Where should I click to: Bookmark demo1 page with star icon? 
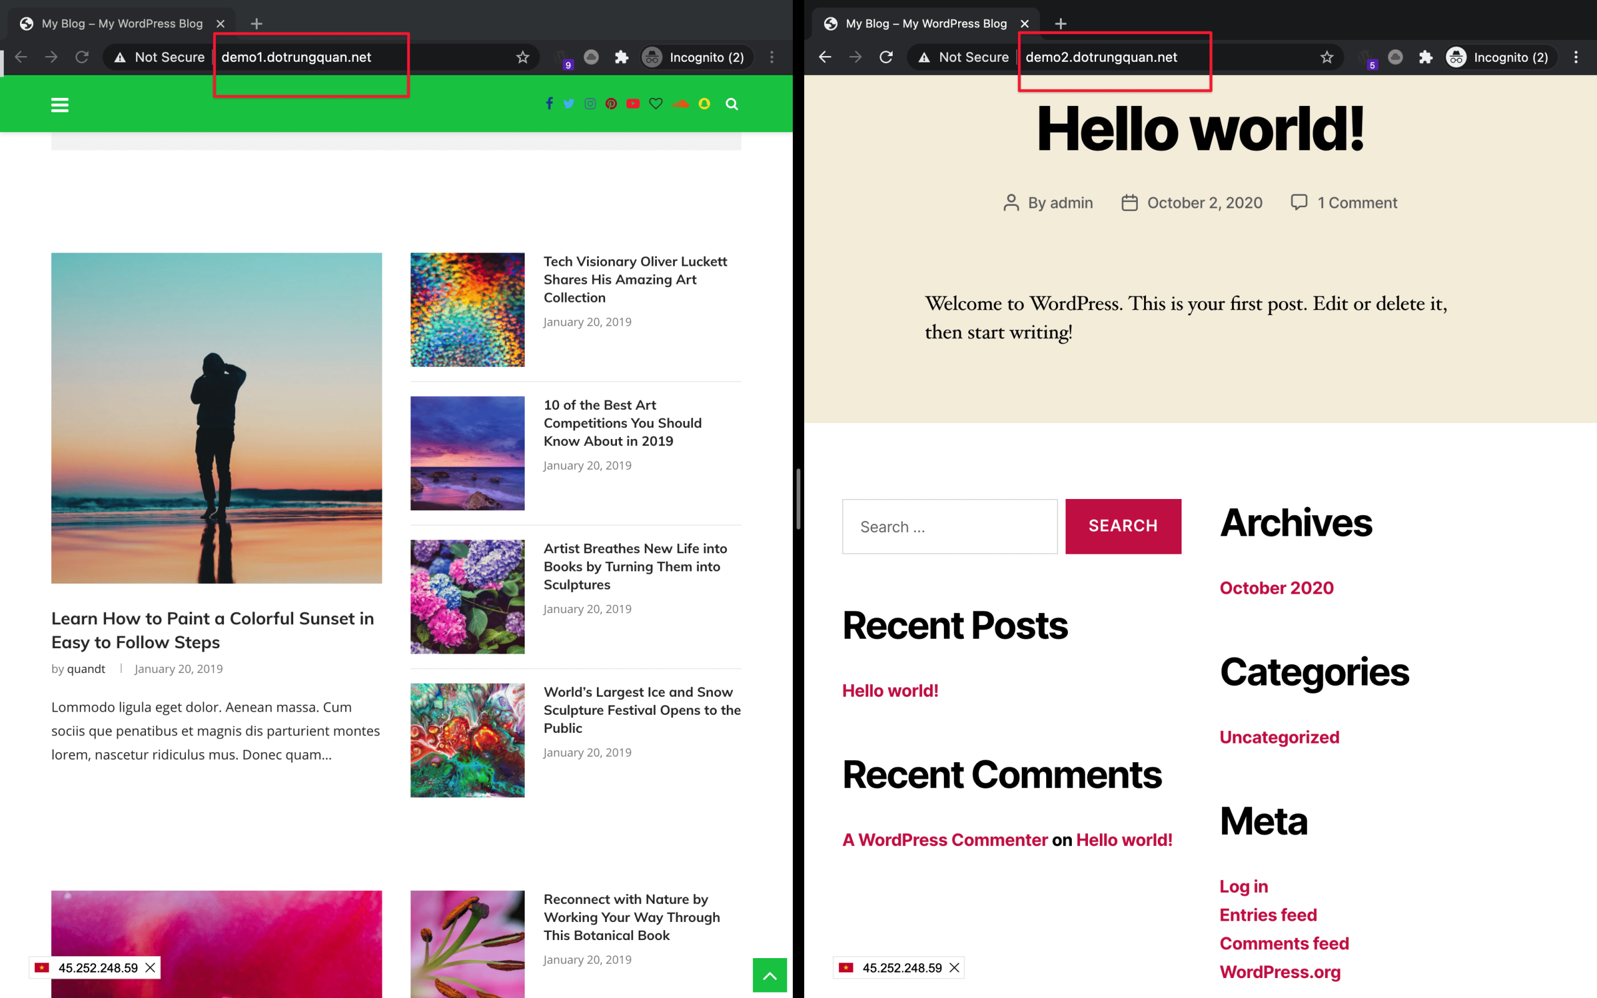523,57
